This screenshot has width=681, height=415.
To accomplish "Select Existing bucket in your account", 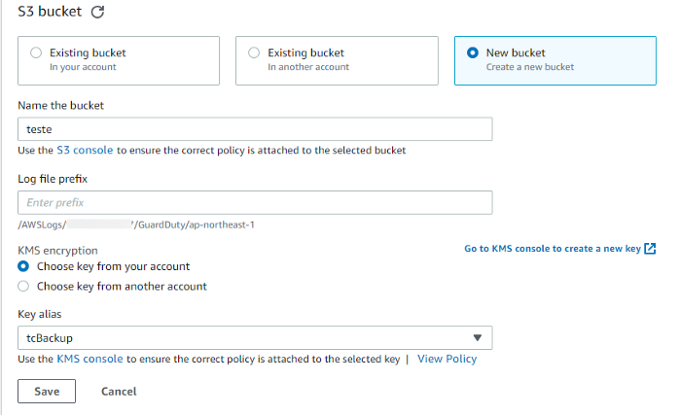I will (x=37, y=52).
